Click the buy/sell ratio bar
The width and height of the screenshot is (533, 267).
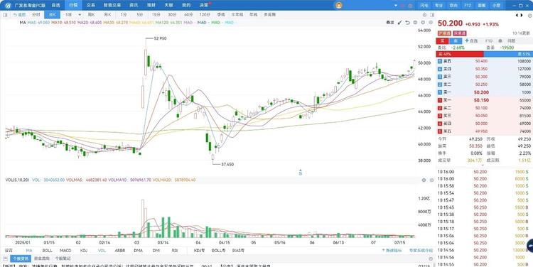click(x=484, y=54)
